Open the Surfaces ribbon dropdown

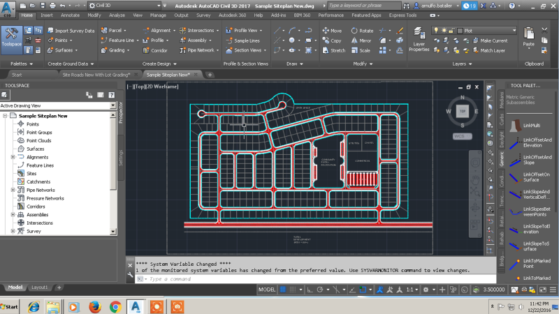point(63,50)
